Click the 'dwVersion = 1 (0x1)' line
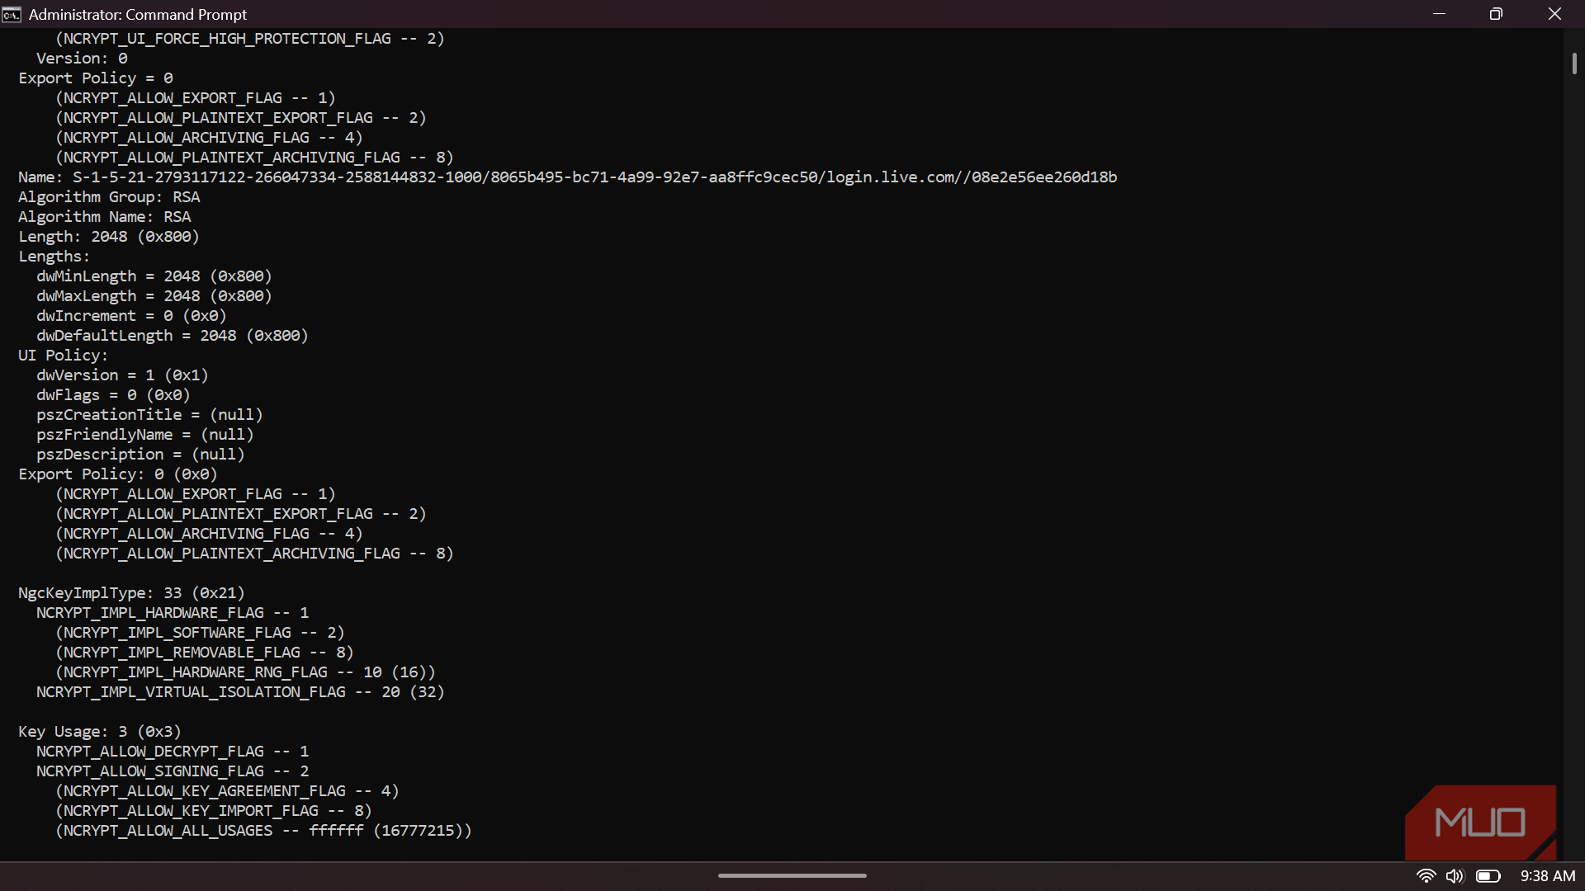Viewport: 1585px width, 891px height. point(122,375)
